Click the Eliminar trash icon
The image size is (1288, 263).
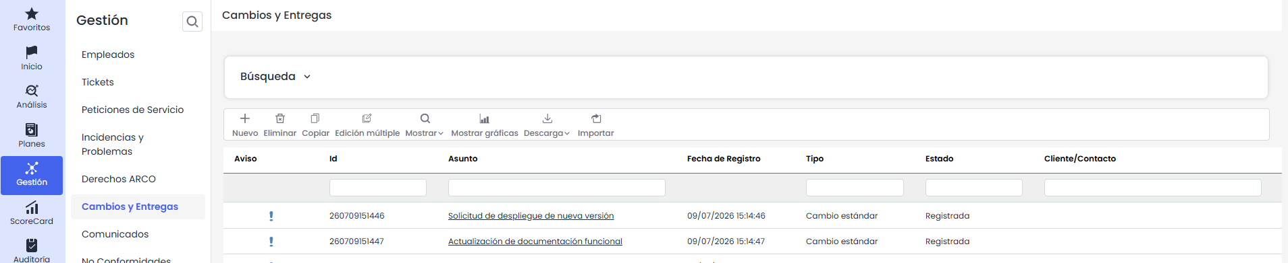pyautogui.click(x=280, y=118)
